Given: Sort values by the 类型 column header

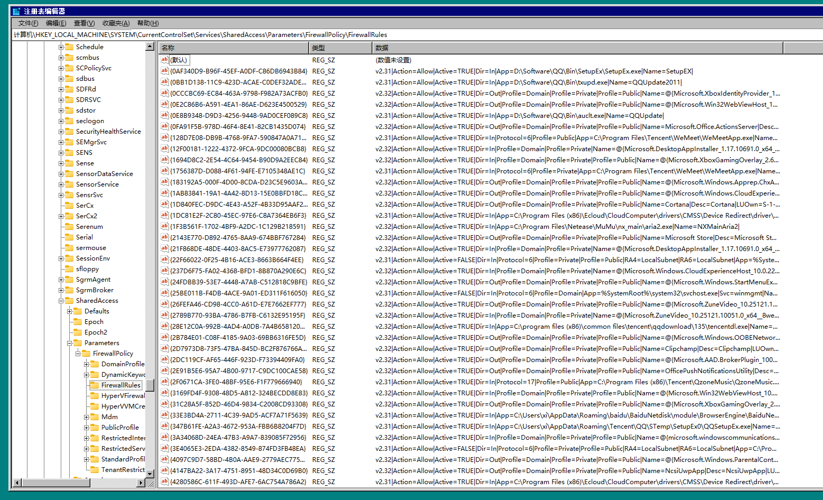Looking at the screenshot, I should tap(341, 48).
